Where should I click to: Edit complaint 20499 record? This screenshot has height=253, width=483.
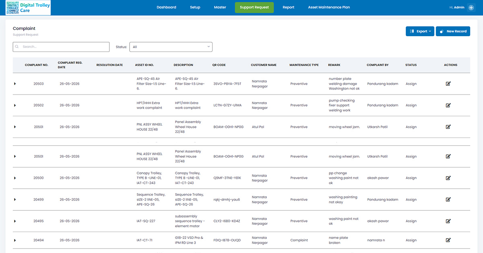coord(448,200)
